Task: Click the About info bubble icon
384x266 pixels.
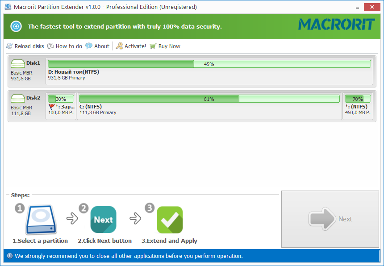Action: pyautogui.click(x=89, y=46)
